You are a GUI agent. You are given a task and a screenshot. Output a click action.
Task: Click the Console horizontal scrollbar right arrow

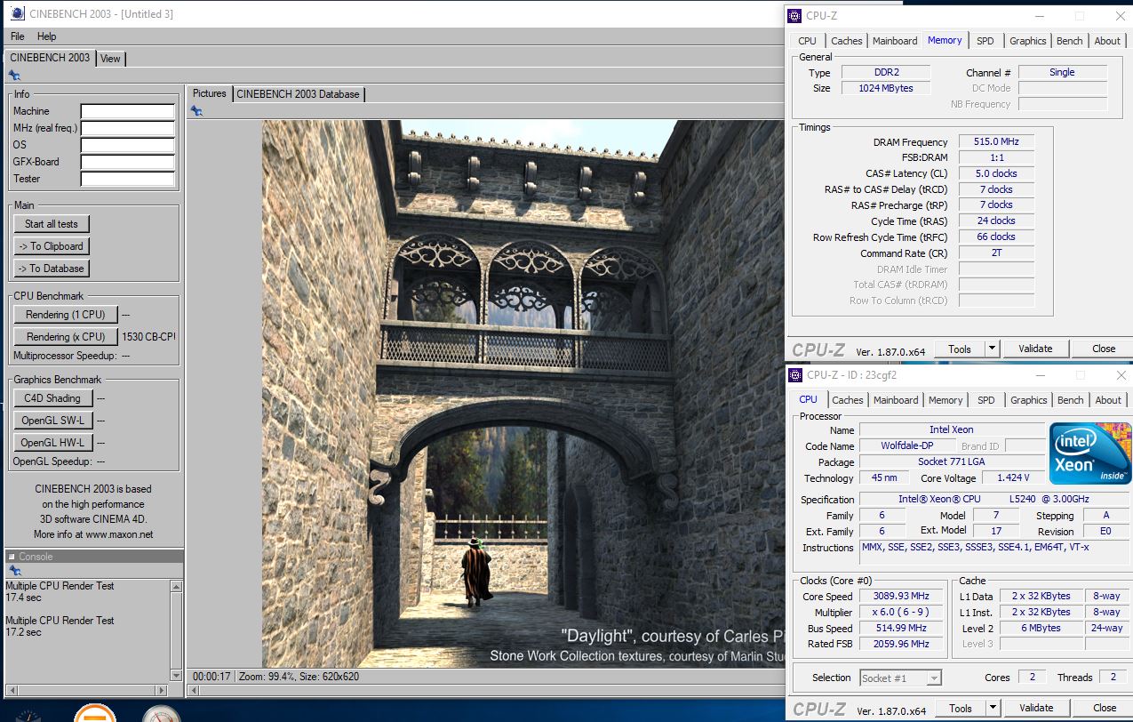[162, 690]
